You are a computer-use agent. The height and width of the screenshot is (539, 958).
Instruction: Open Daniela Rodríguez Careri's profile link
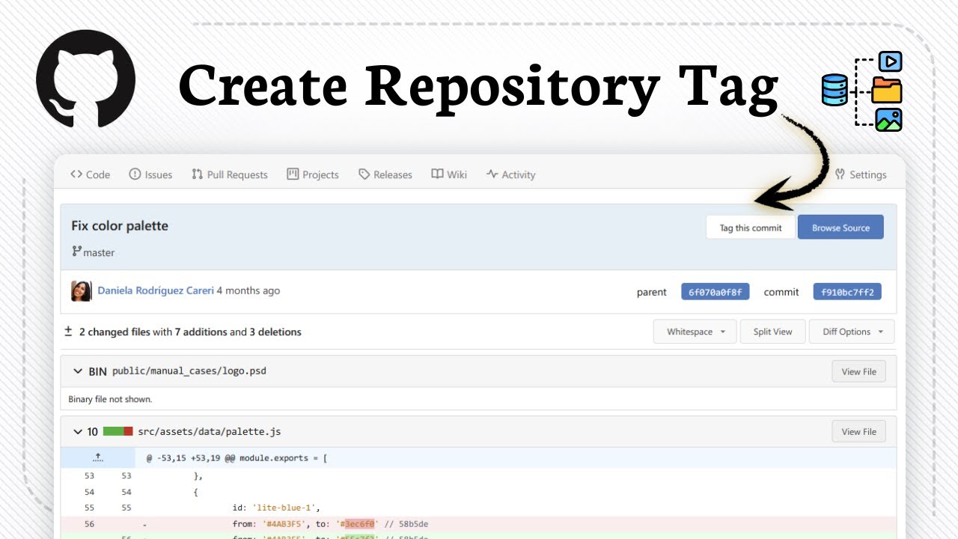(x=156, y=290)
